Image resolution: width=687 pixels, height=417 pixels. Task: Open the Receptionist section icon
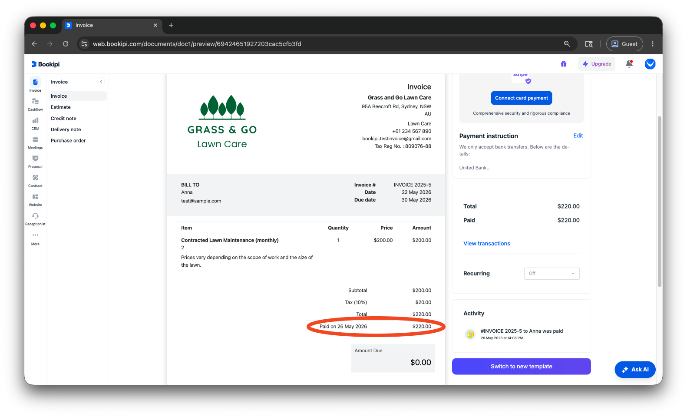(35, 216)
